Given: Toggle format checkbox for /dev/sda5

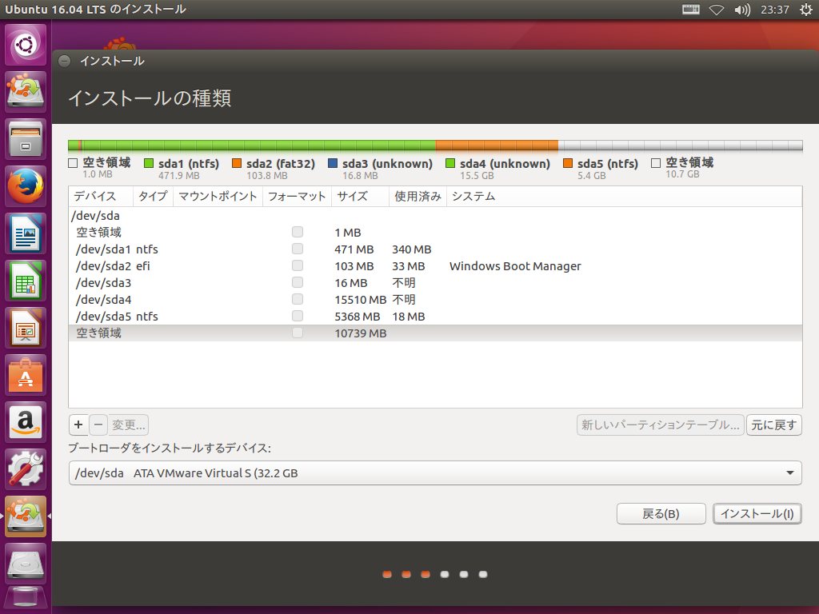Looking at the screenshot, I should pyautogui.click(x=298, y=316).
